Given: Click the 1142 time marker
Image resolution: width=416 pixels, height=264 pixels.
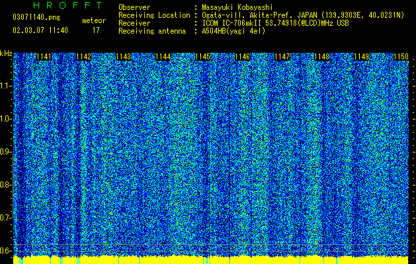Looking at the screenshot, I should click(83, 57).
